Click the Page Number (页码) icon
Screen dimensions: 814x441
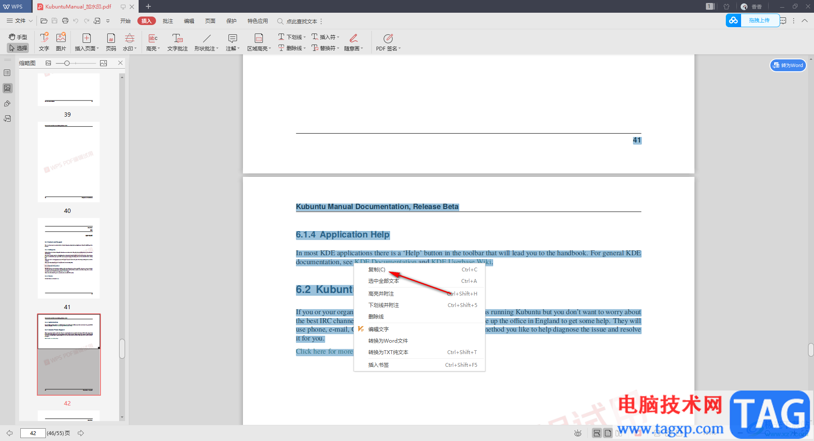click(x=111, y=42)
